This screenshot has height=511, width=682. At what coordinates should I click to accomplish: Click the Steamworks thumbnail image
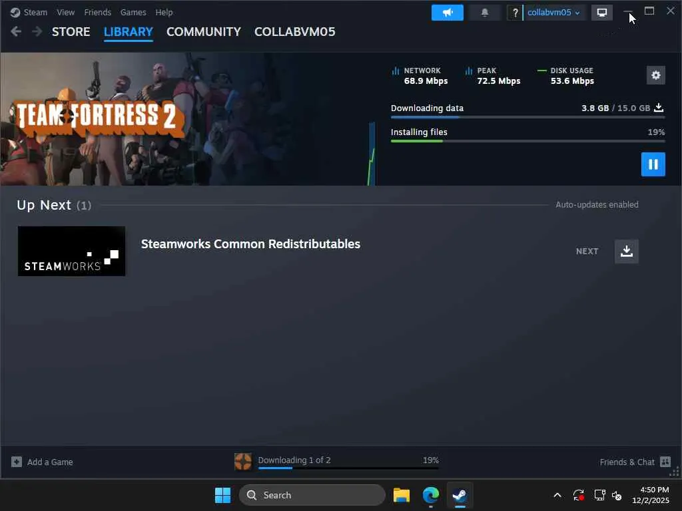click(71, 251)
